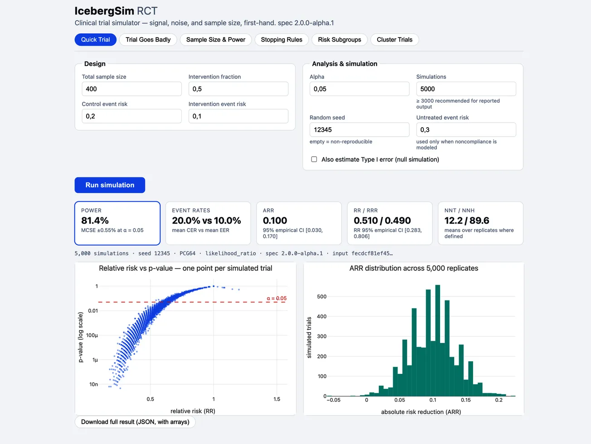Click the ARR result card
Image resolution: width=591 pixels, height=444 pixels.
299,223
